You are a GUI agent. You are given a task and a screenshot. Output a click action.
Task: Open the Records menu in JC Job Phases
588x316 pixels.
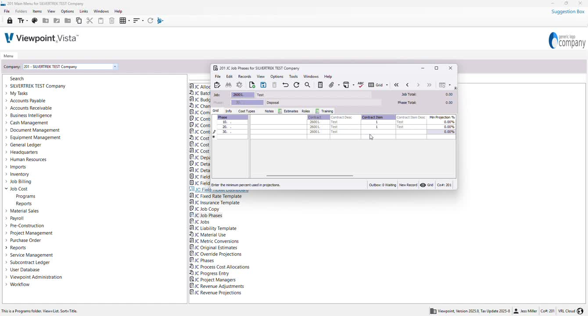[244, 76]
